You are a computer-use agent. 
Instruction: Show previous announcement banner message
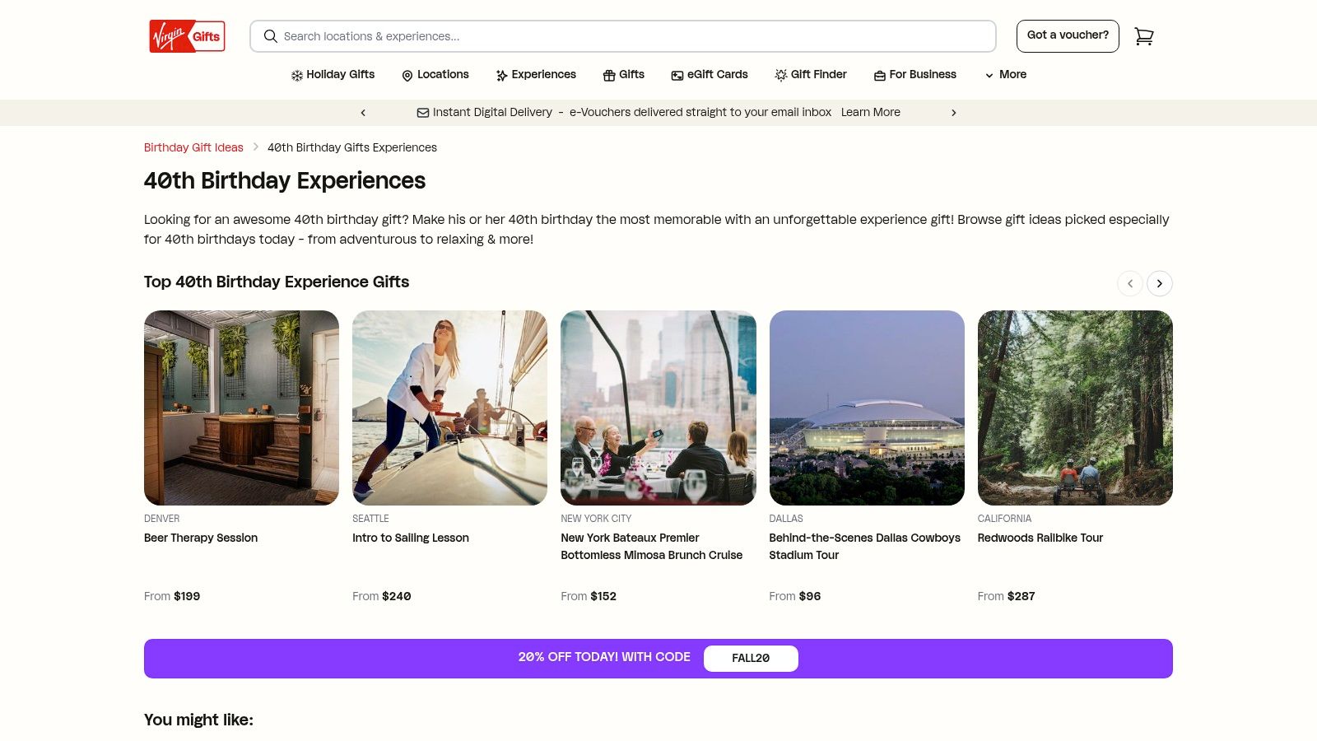pyautogui.click(x=363, y=113)
